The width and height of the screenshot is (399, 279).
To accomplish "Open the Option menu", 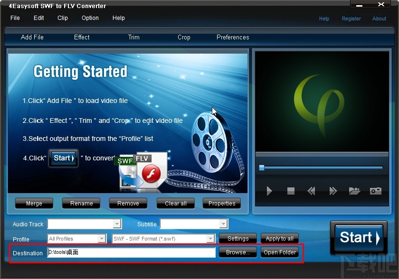I will [90, 18].
